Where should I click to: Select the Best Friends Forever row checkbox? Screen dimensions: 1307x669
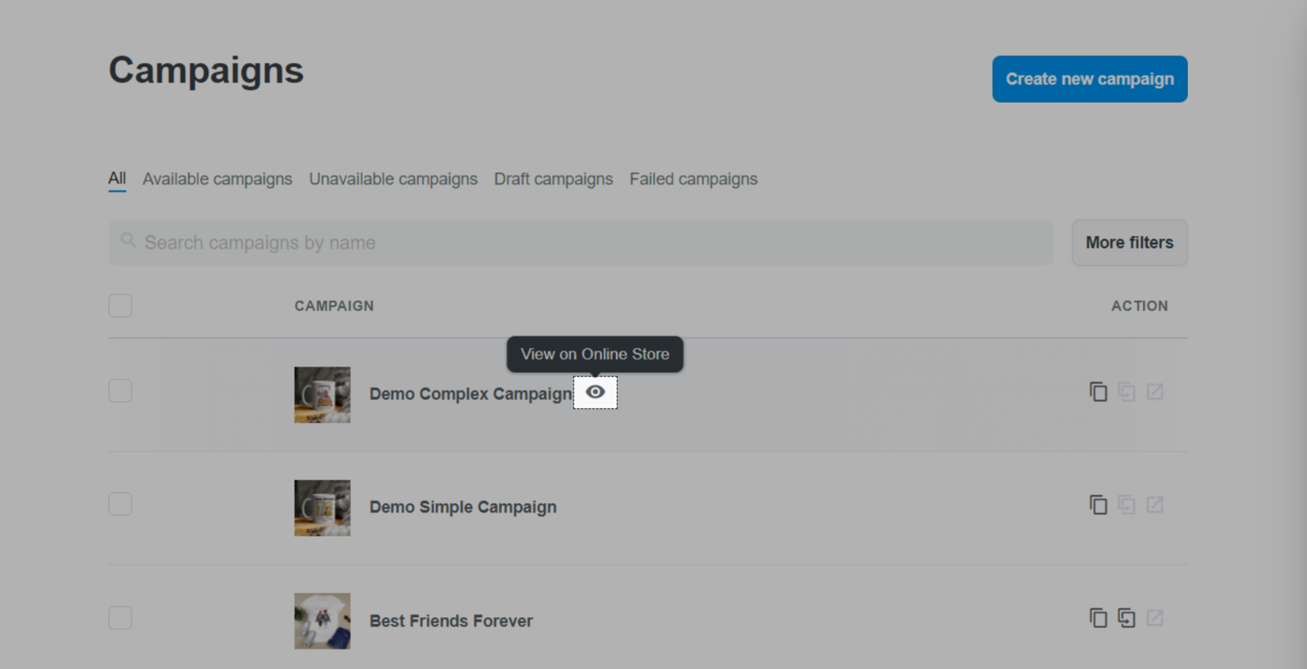click(120, 618)
